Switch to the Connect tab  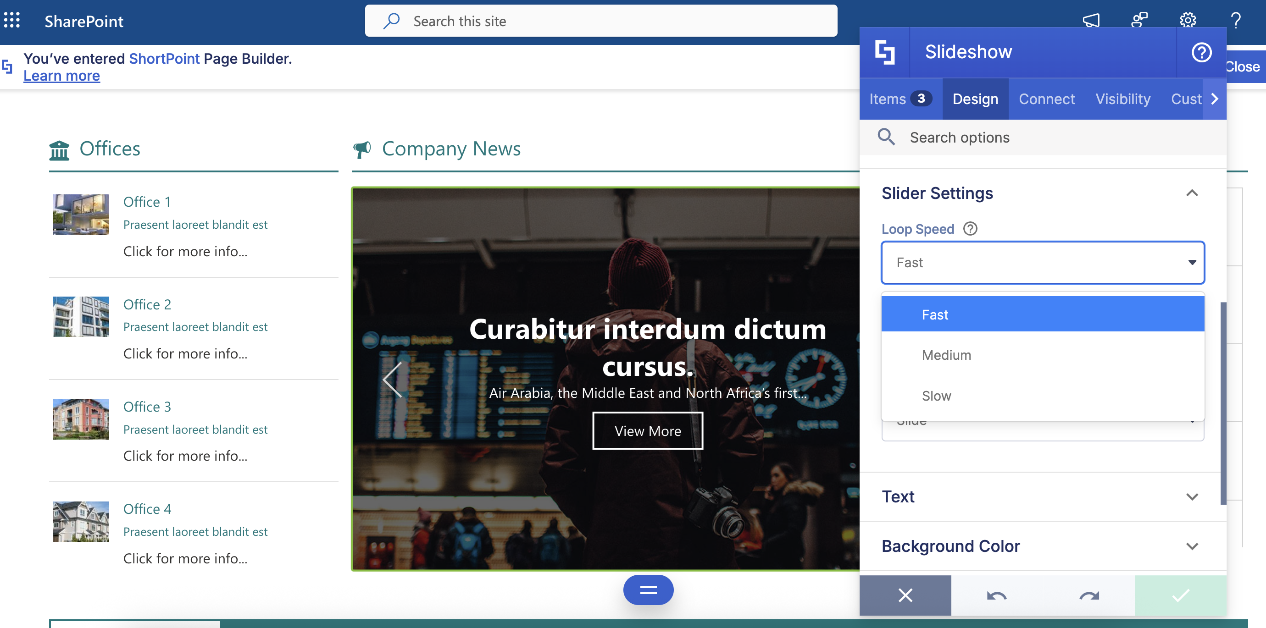pyautogui.click(x=1046, y=99)
